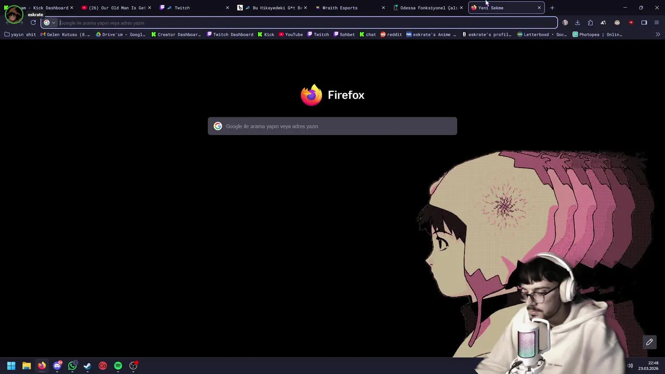Screen dimensions: 665x374
Task: Open the Creator Dashboard bookmark
Action: coord(176,34)
